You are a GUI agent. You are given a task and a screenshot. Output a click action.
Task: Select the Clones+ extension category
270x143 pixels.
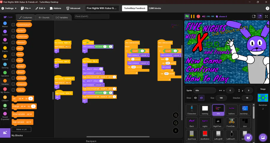5,99
